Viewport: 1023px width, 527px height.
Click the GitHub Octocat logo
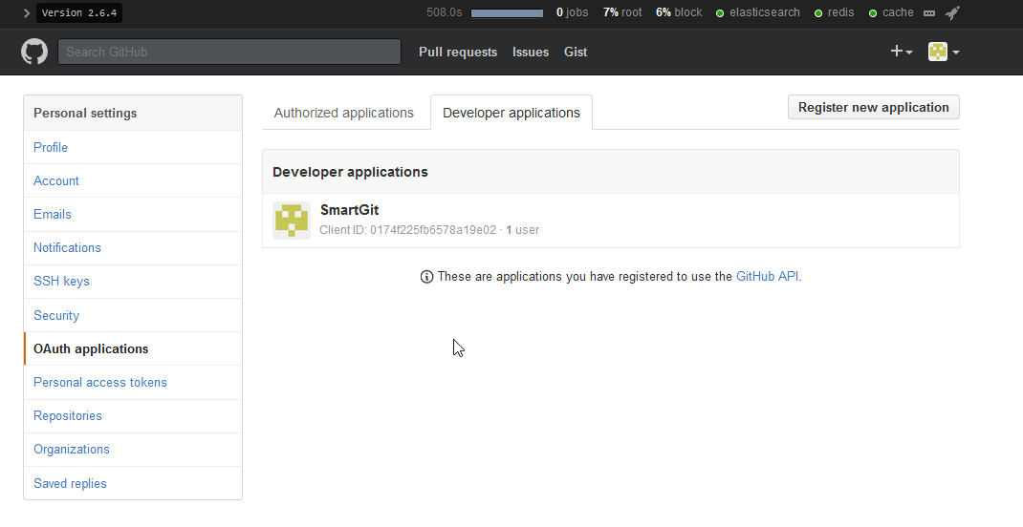tap(34, 52)
